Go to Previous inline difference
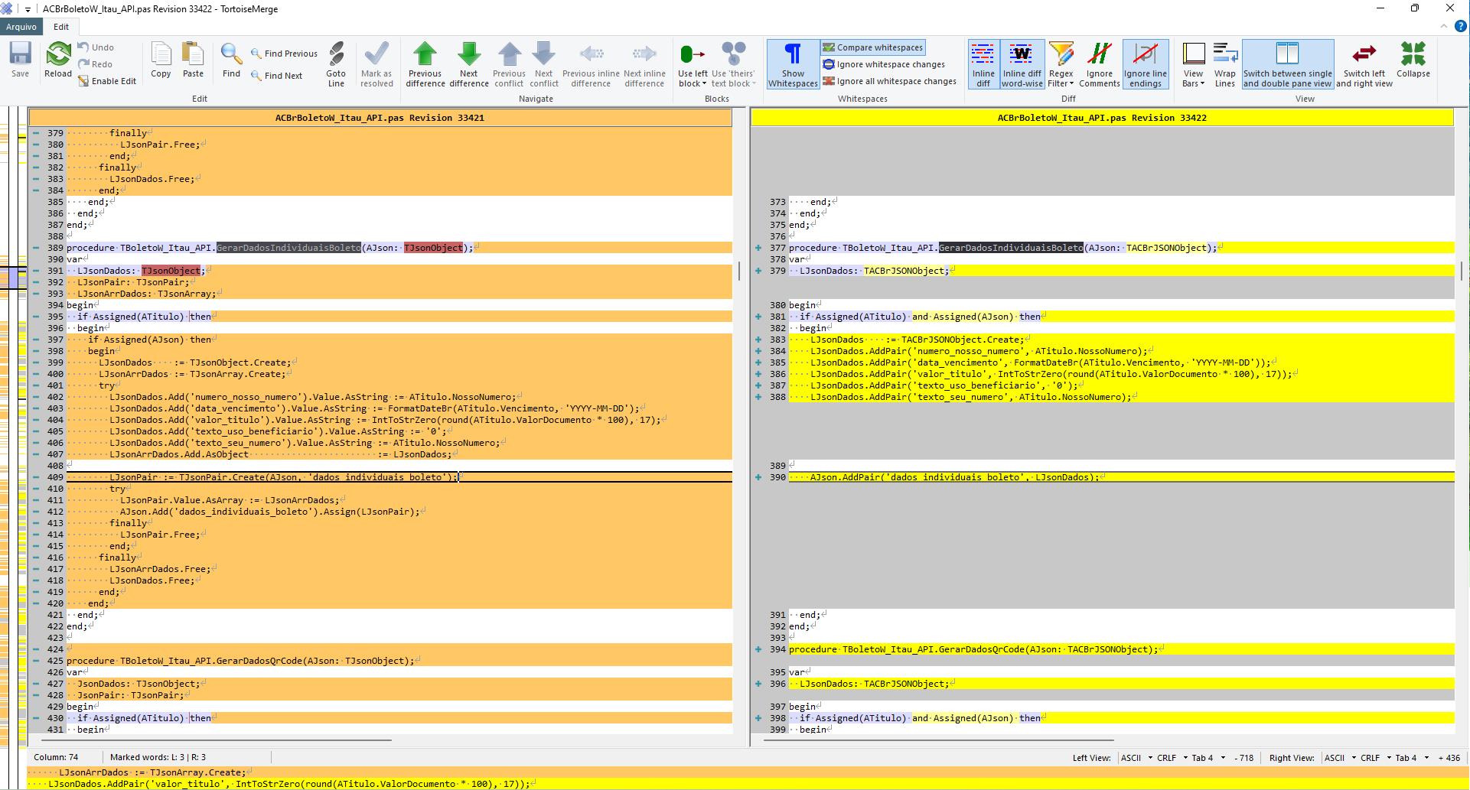This screenshot has height=790, width=1470. point(591,64)
